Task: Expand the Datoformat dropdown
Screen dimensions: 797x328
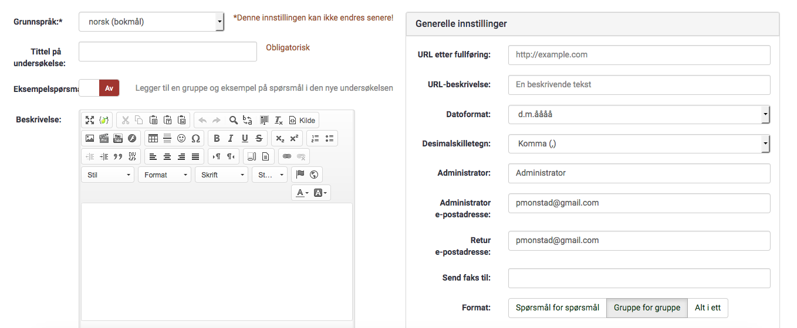Action: coord(639,114)
